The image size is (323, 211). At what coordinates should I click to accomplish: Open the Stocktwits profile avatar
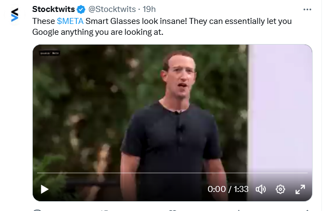click(15, 15)
